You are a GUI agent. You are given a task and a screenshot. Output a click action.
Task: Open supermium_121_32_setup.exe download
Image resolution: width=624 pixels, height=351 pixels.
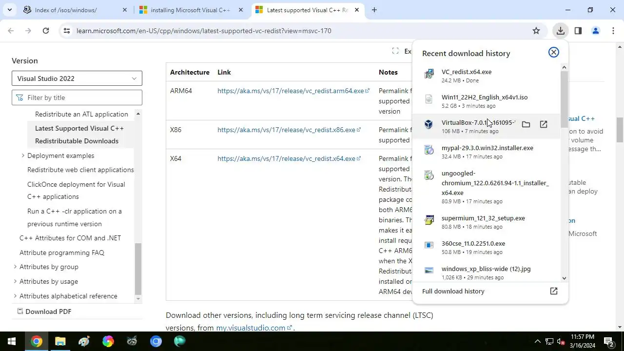coord(487,222)
